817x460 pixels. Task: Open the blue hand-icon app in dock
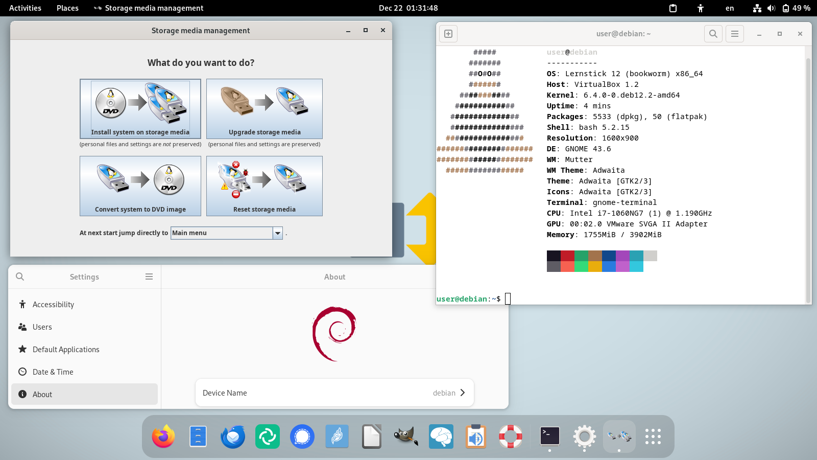point(337,436)
